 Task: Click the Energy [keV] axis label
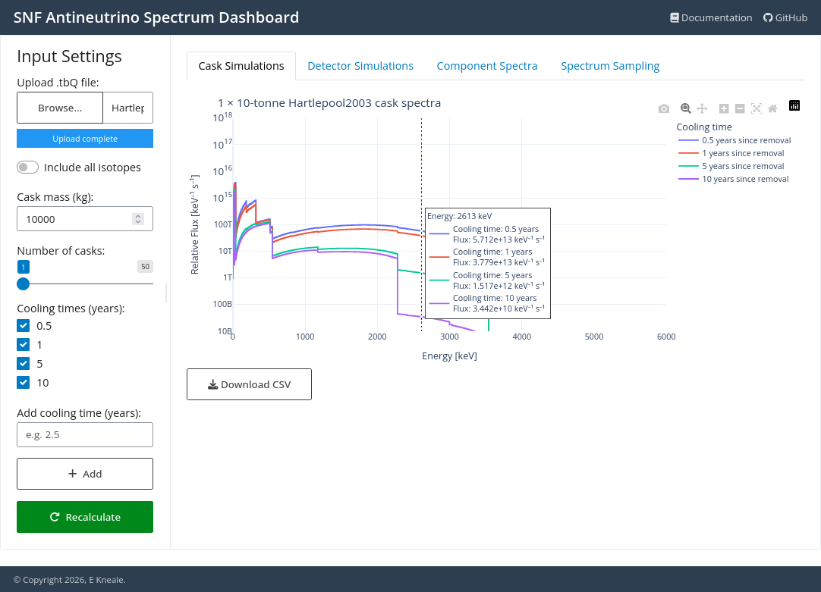pos(449,356)
